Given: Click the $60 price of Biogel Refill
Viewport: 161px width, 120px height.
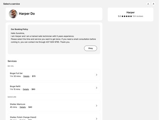Looking at the screenshot, I should point(33,89).
